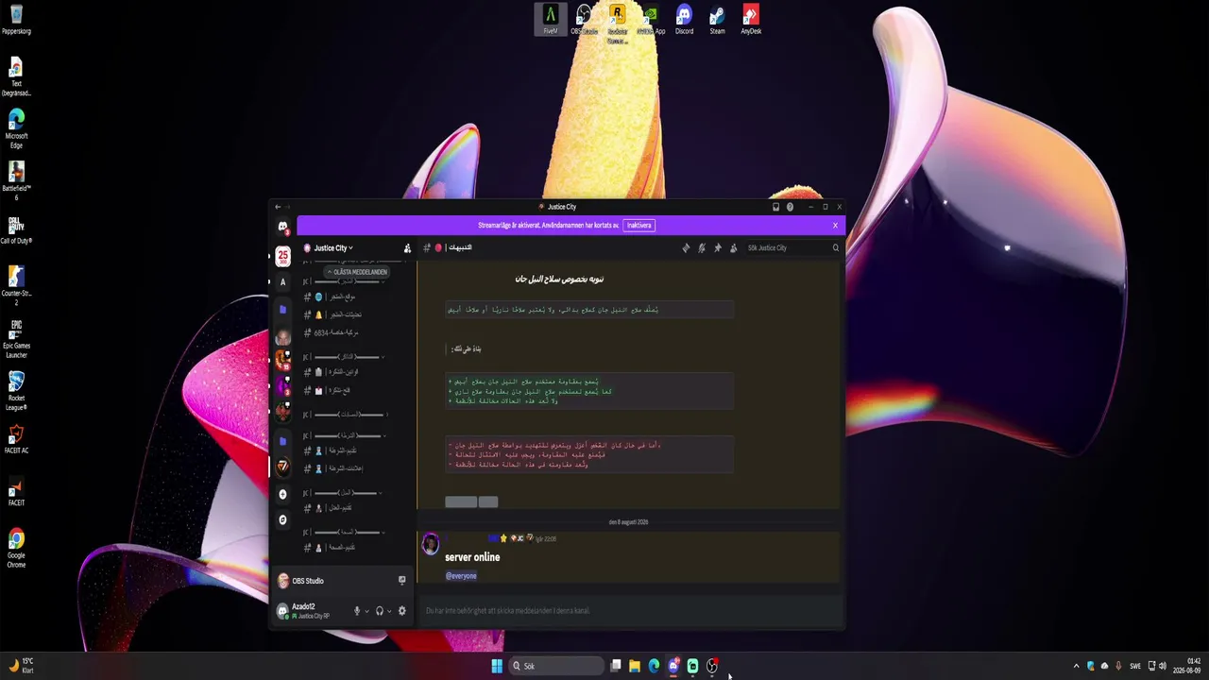Viewport: 1209px width, 680px height.
Task: Click the OBS Studio stream screen icon
Action: pyautogui.click(x=401, y=581)
